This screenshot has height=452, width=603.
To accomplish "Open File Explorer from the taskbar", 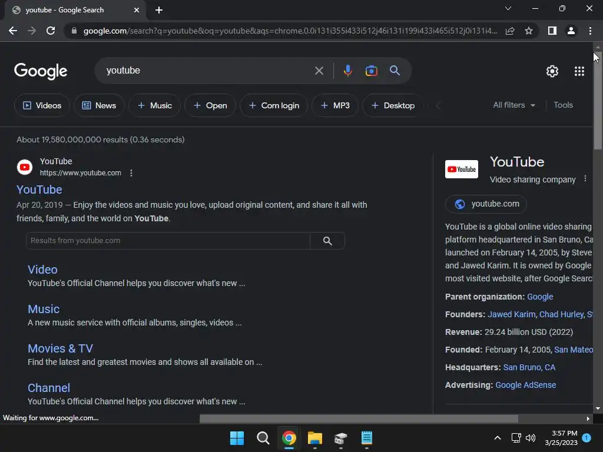I will point(314,438).
